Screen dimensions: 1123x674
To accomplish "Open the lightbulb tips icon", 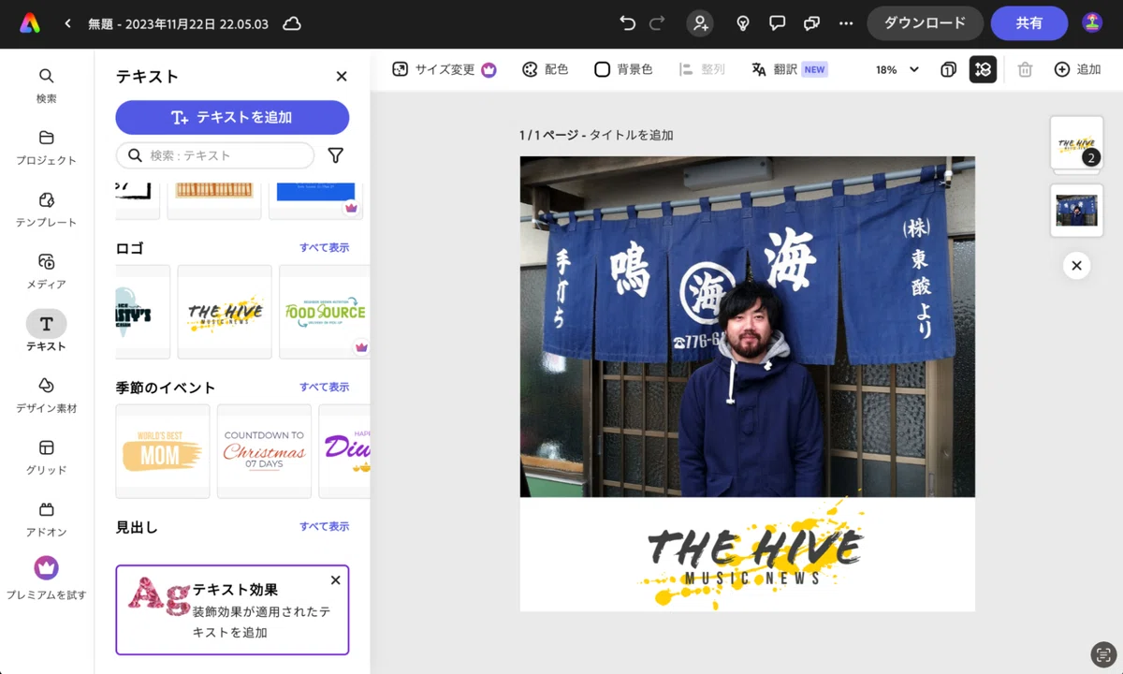I will click(743, 23).
